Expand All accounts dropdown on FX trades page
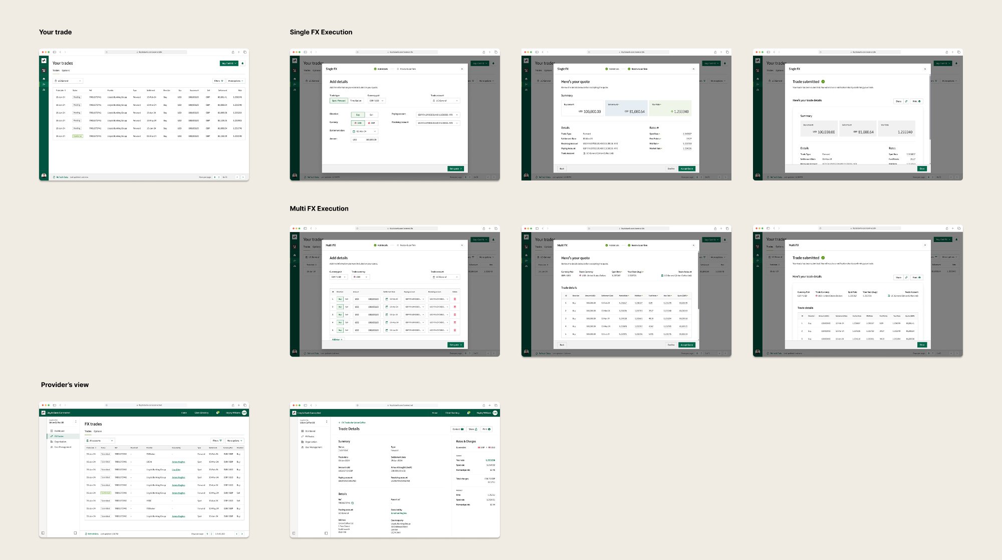 (100, 441)
